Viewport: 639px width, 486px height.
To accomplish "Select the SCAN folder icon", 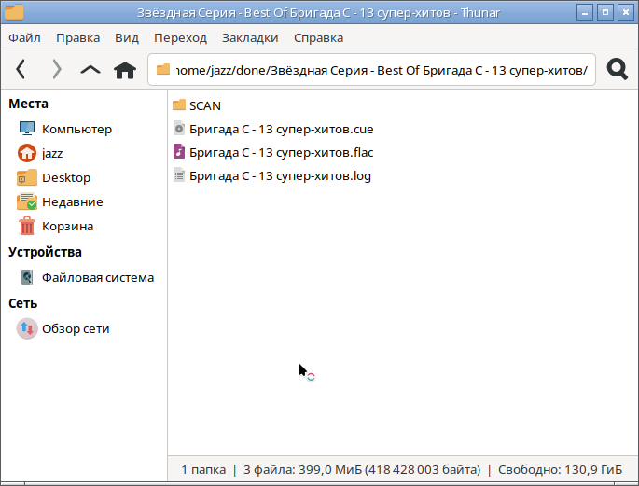I will pos(179,105).
